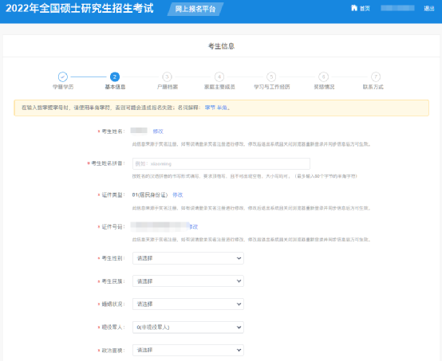Click the home icon in header
Screen dimensions: 442x361
(x=354, y=8)
